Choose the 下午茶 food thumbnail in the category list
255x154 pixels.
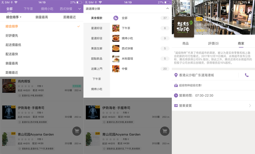pos(116,28)
